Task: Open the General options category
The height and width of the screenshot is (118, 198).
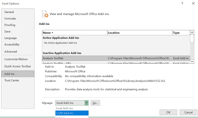Action: point(18,12)
